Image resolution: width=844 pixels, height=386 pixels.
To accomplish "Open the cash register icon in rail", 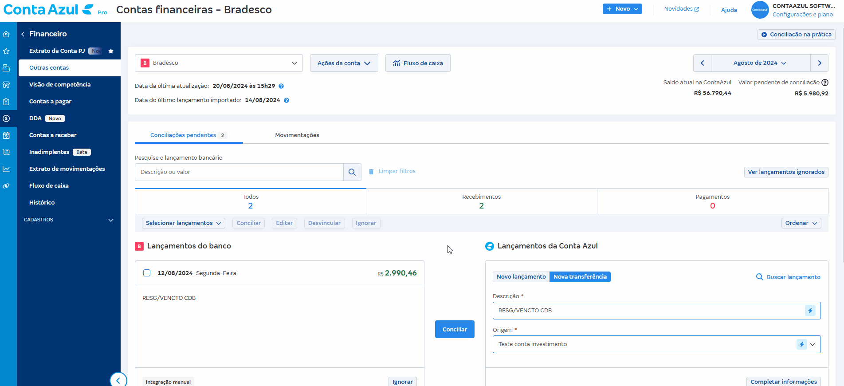I will click(6, 68).
